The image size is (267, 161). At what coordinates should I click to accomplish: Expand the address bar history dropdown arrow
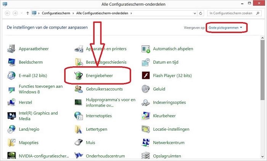195,13
